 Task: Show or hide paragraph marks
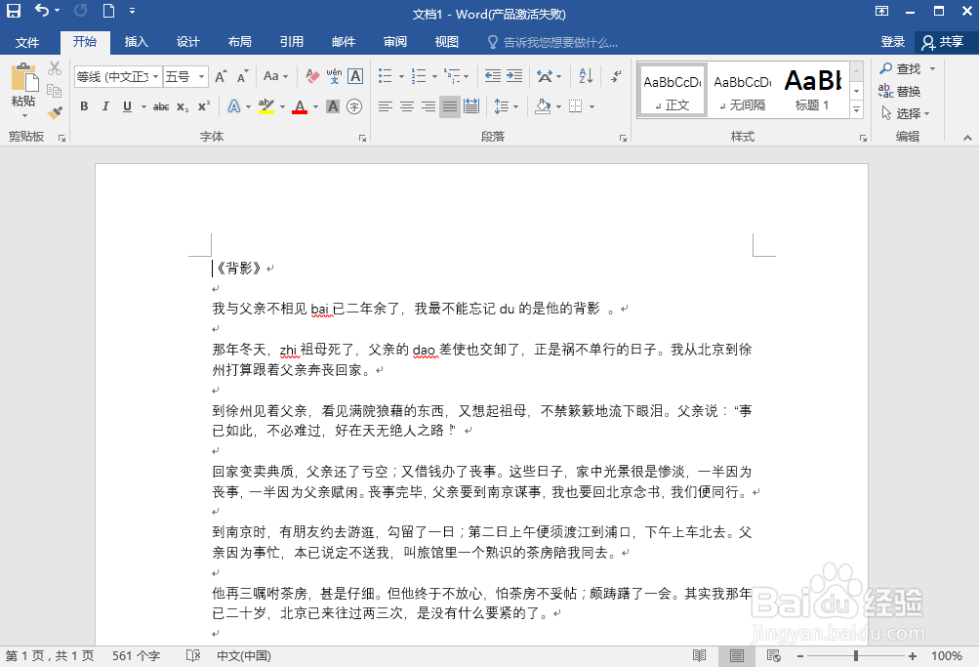pos(616,76)
